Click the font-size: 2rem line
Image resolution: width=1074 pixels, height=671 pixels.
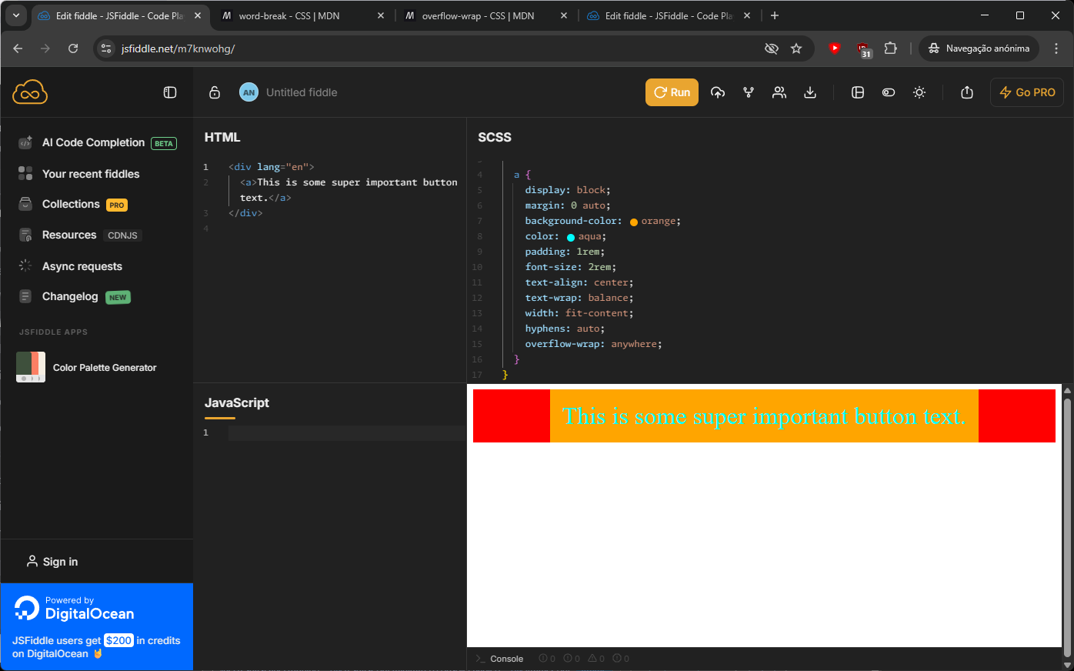click(x=571, y=267)
